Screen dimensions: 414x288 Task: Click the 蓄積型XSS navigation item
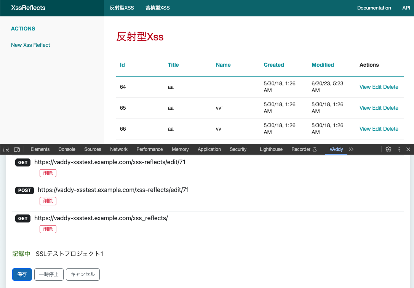pos(157,8)
